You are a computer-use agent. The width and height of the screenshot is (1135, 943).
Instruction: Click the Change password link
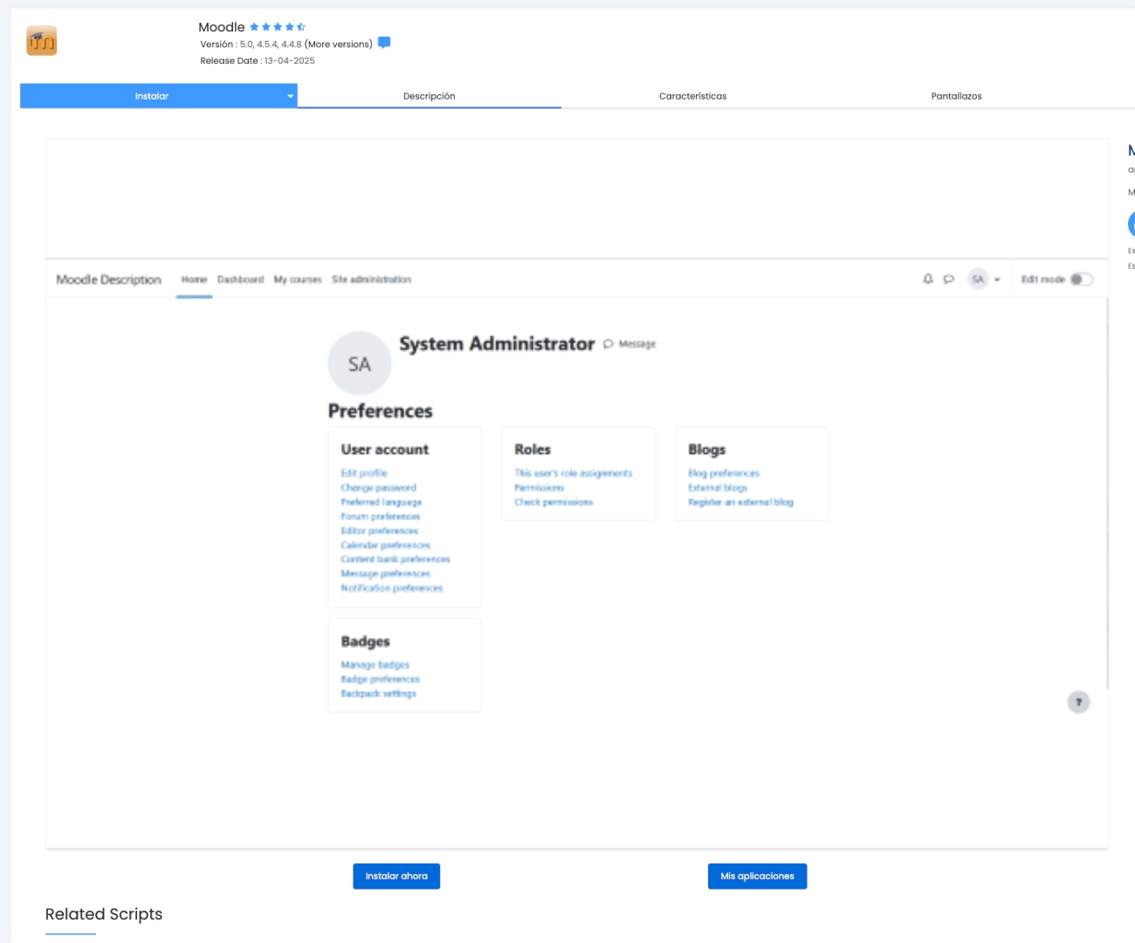click(379, 488)
